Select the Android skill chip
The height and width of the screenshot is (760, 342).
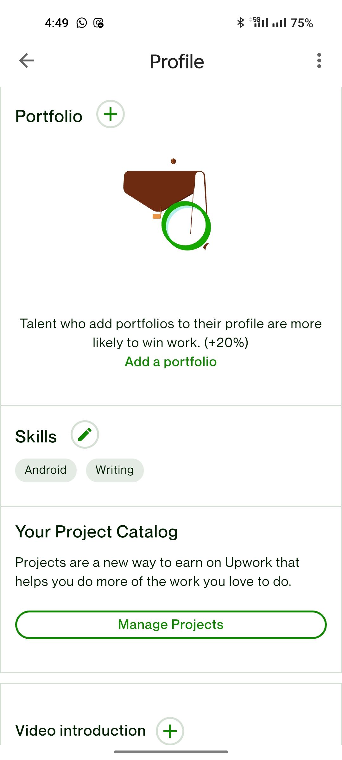click(46, 470)
